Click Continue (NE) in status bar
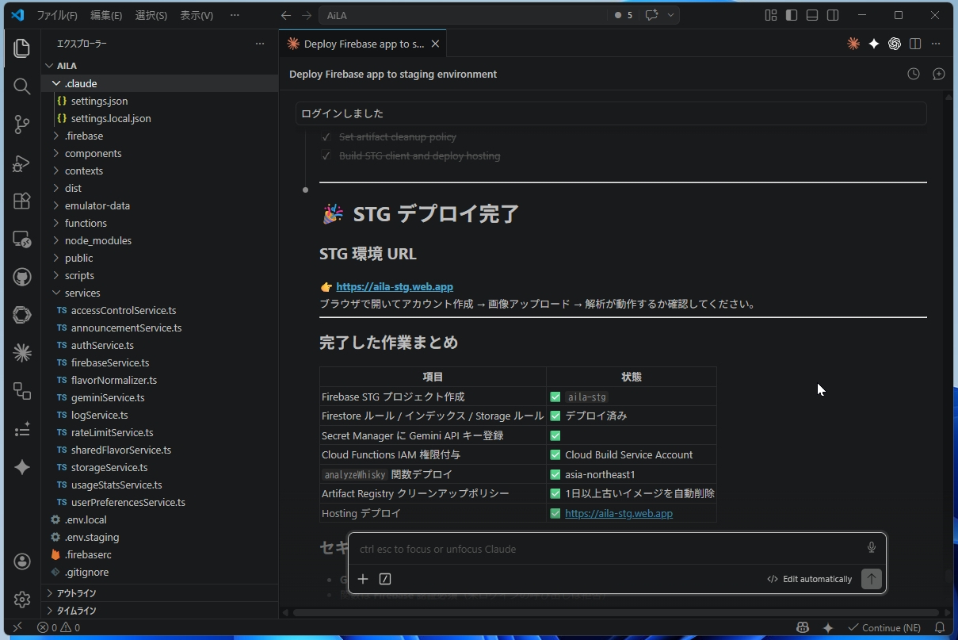958x640 pixels. 884,627
